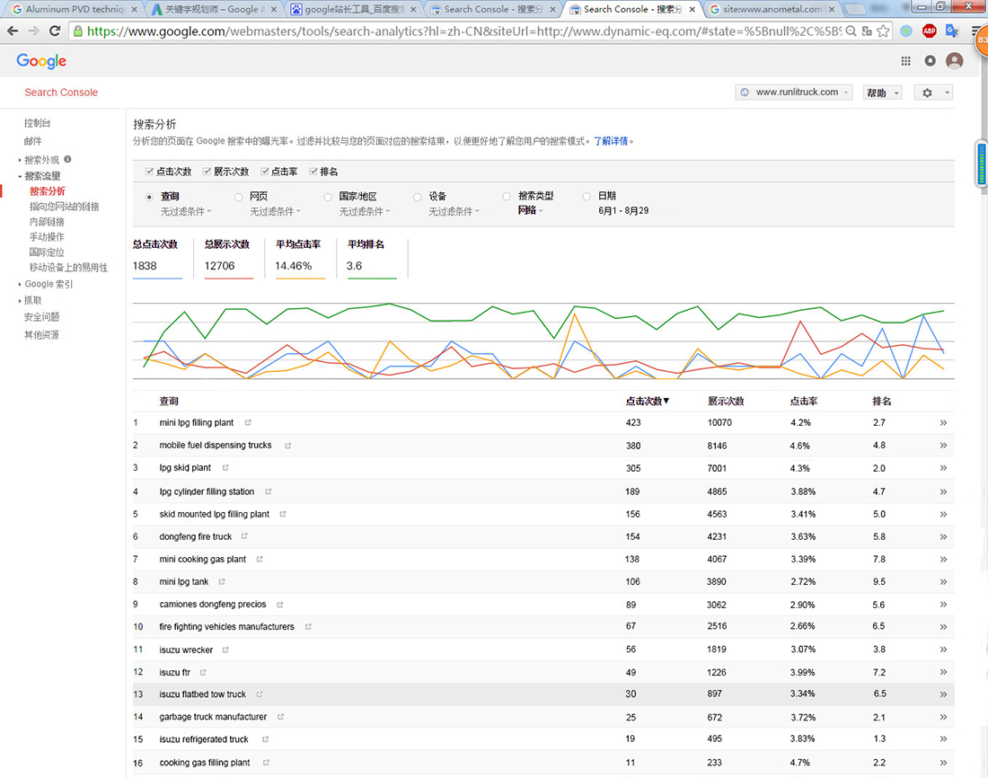Switch to the Aluminum PVD browser tab
The height and width of the screenshot is (778, 988).
pos(75,10)
